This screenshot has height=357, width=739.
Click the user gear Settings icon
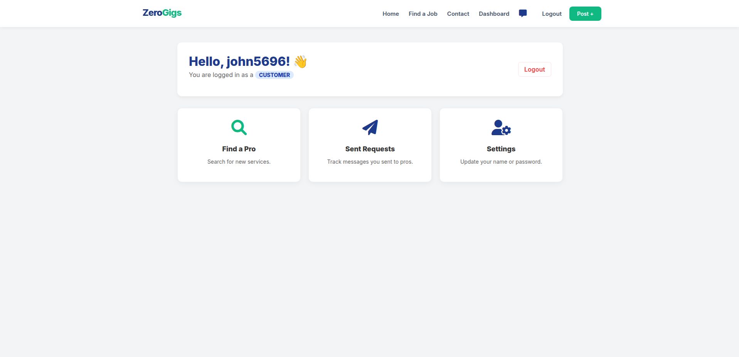pyautogui.click(x=501, y=127)
